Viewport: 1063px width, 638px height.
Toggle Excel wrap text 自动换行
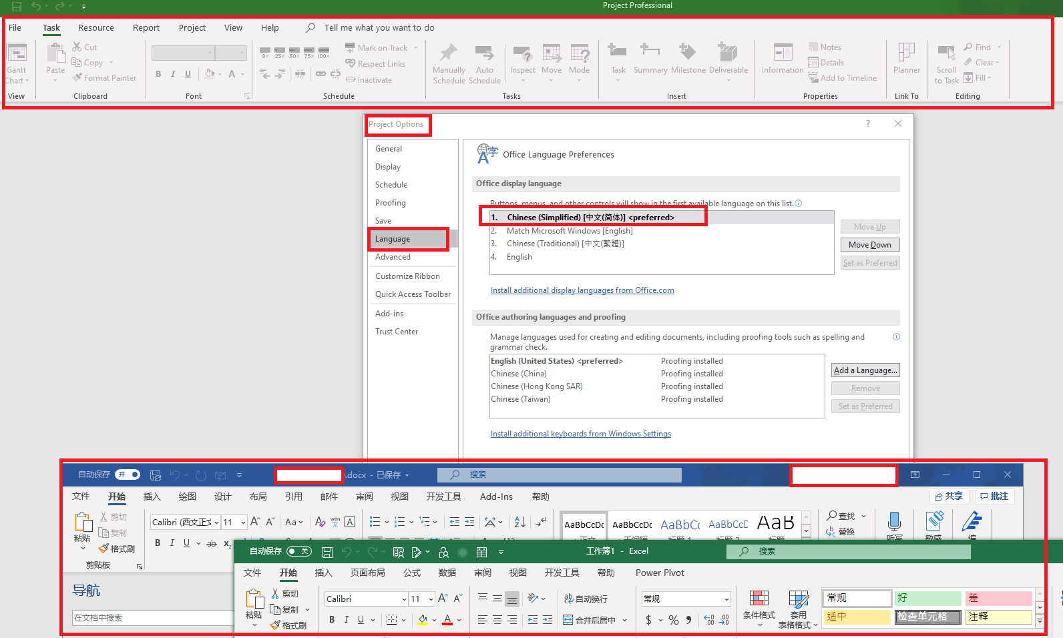pos(586,599)
